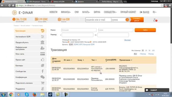
Task: Show 100 transactions per page
Action: pos(153,50)
